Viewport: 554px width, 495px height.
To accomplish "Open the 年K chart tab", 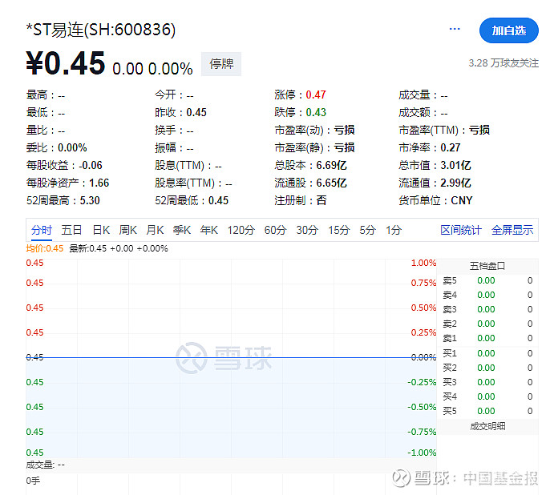I will pyautogui.click(x=208, y=231).
